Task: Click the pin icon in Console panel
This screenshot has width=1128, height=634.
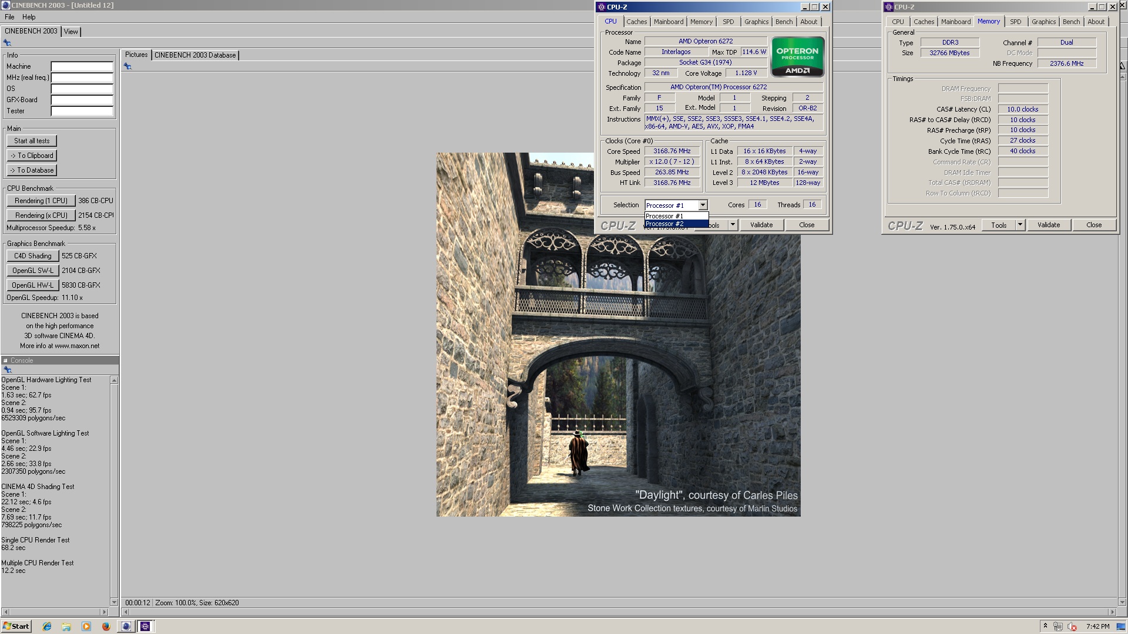Action: coord(8,370)
